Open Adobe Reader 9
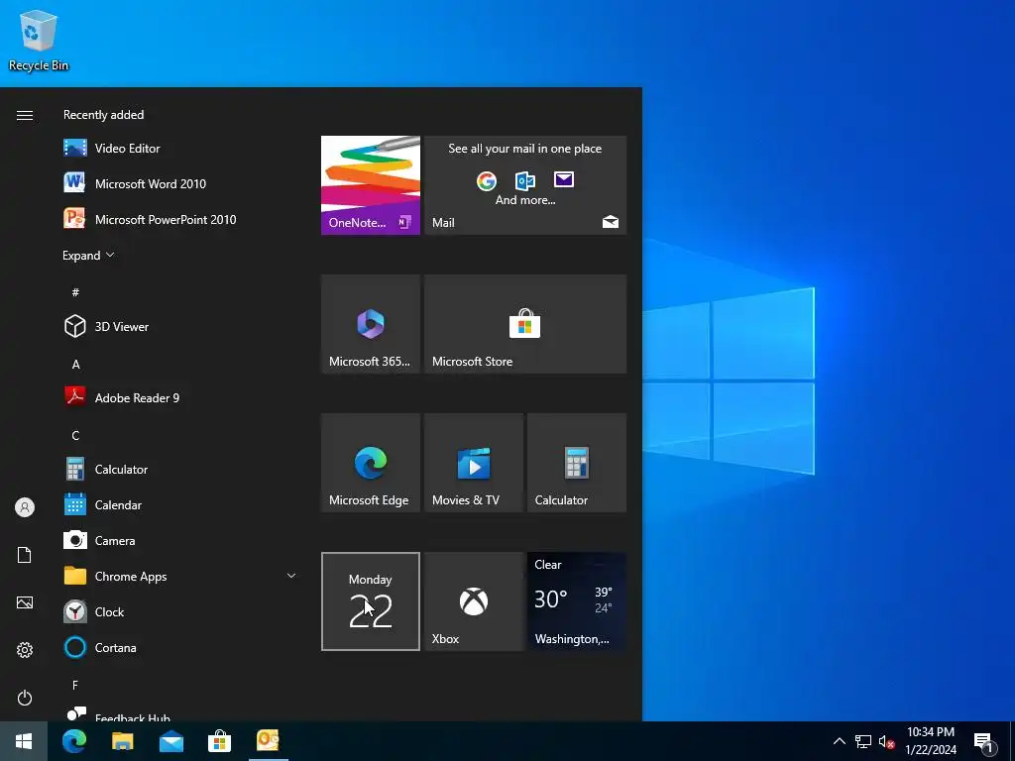Viewport: 1015px width, 761px height. coord(180,398)
